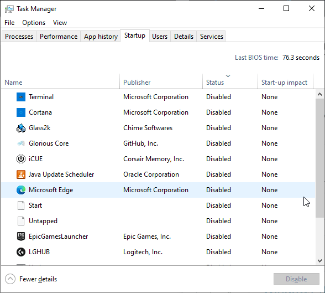The width and height of the screenshot is (325, 293).
Task: Click the None impact value for Glass2k
Action: 270,128
